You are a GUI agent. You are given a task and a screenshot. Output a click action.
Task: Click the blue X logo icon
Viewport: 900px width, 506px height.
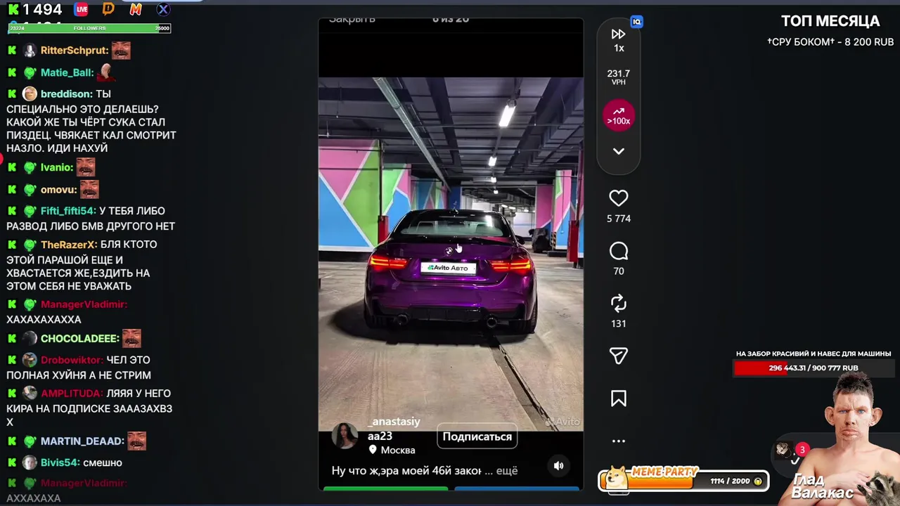[162, 9]
